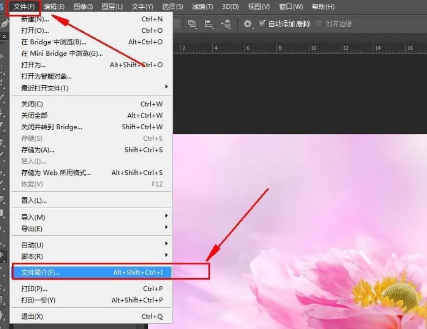
Task: Select 文件简介(F)... from the File menu
Action: 91,272
